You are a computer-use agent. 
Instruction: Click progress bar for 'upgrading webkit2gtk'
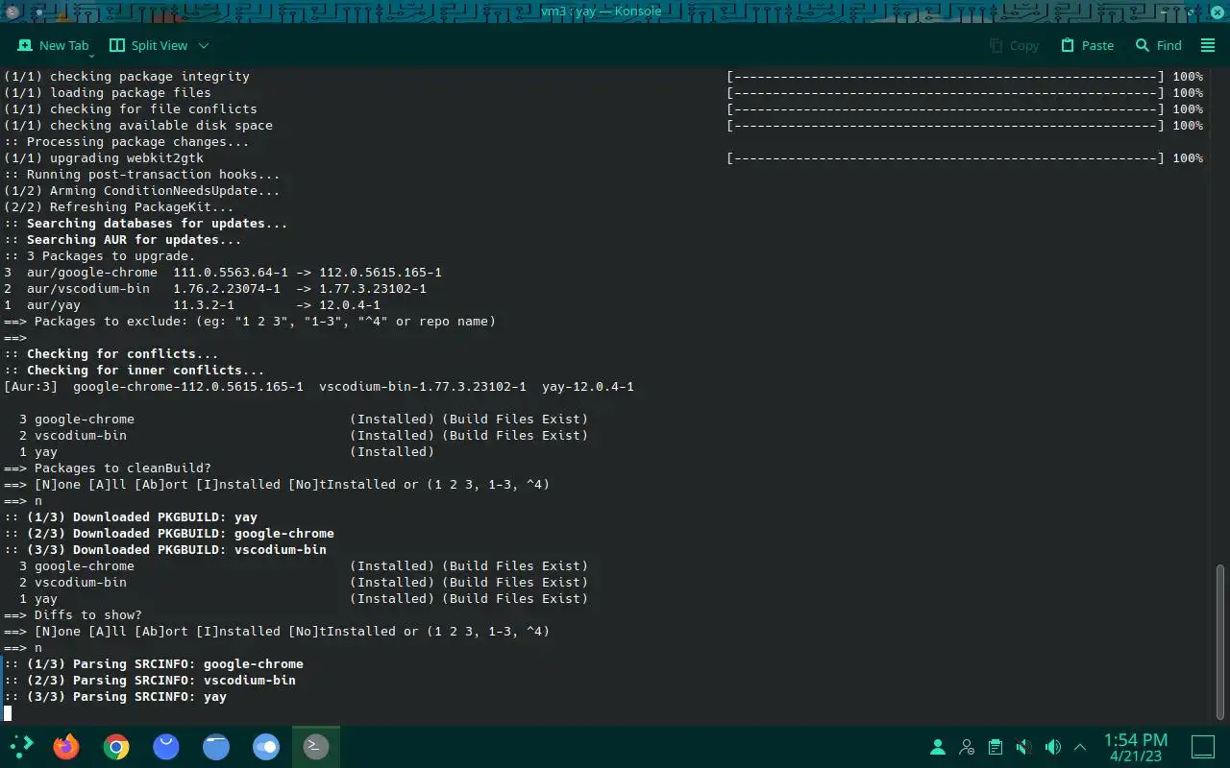[946, 158]
